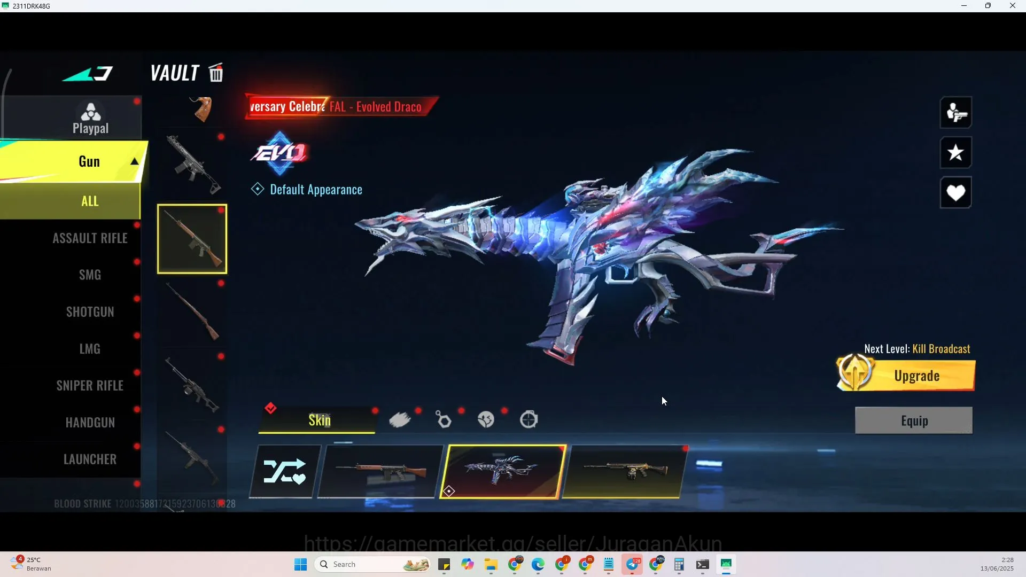Open the character with gun preview icon
Screen dimensions: 1026x577
(x=955, y=113)
